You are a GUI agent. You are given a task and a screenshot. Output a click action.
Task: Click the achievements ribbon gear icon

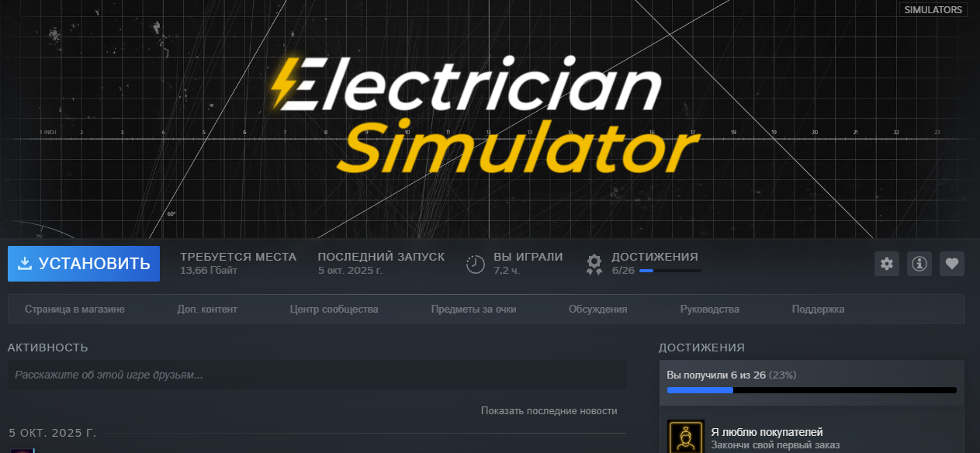tap(594, 265)
